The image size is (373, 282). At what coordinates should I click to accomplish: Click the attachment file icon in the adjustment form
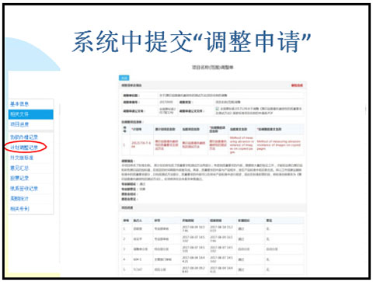pos(218,109)
